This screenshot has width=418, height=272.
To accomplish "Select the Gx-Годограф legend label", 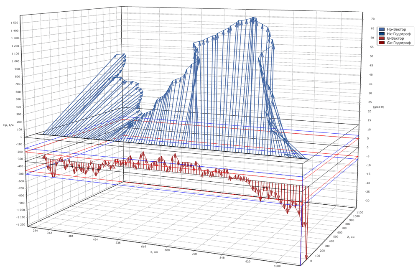I will [x=399, y=43].
